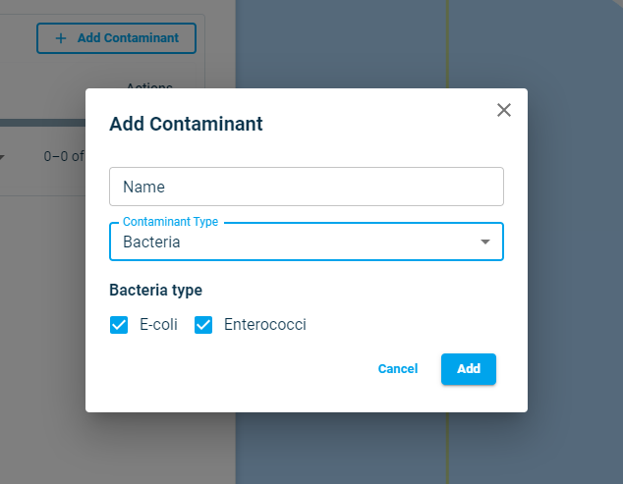Click the outlined Add Contaminant button label
The image size is (623, 484).
(128, 38)
